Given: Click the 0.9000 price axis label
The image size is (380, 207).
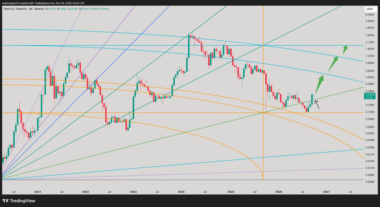Looking at the screenshot, I should [x=370, y=63].
